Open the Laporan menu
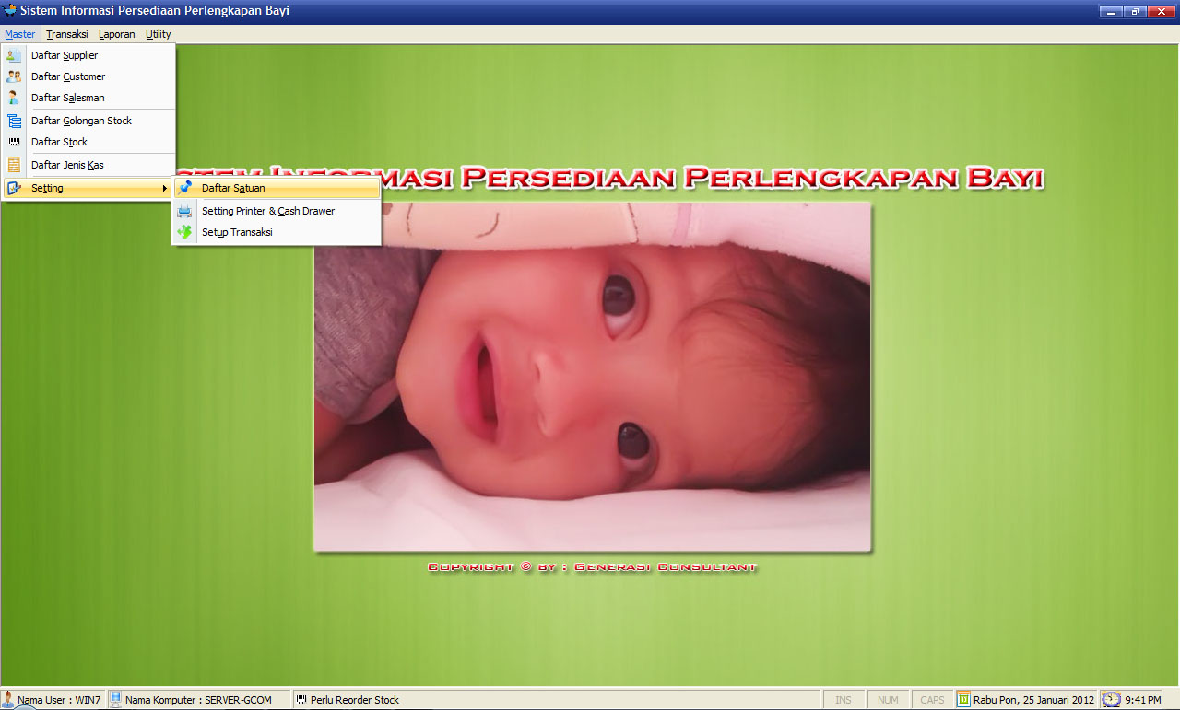This screenshot has height=710, width=1180. click(x=116, y=34)
